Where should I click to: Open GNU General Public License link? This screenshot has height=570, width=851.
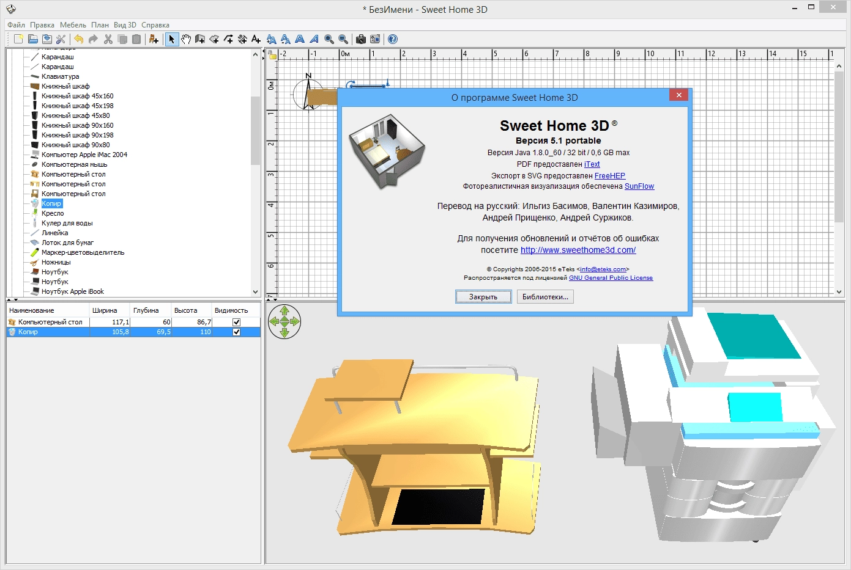(x=611, y=278)
